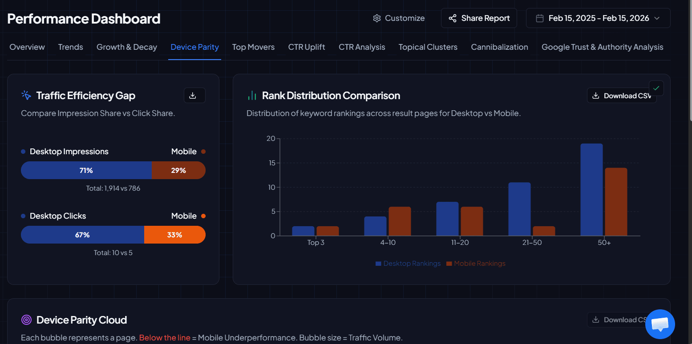
Task: Click the calendar icon in the date range selector
Action: (540, 18)
